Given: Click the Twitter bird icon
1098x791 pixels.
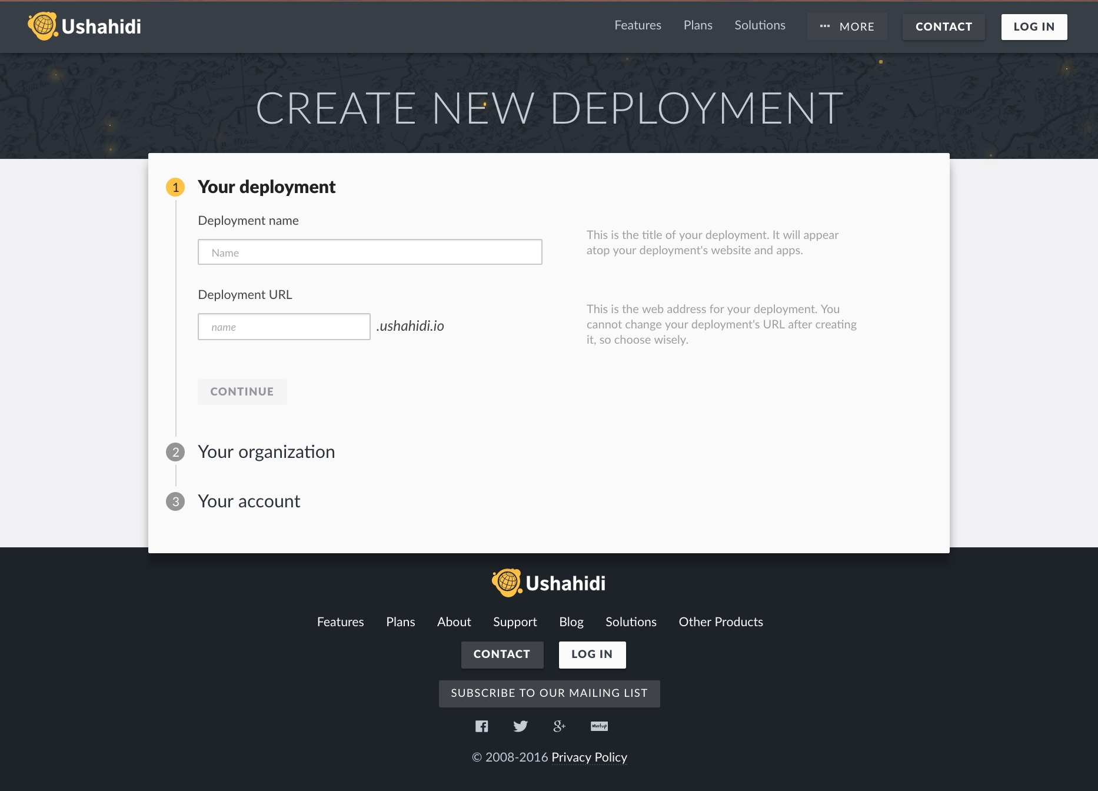Looking at the screenshot, I should tap(520, 726).
